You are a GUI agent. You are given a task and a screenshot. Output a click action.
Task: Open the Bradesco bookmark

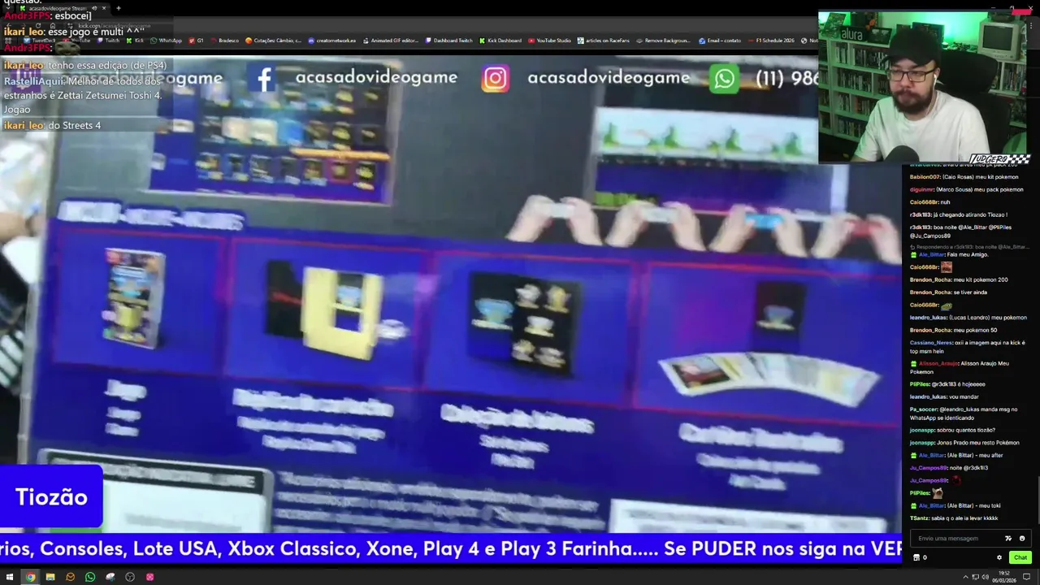click(224, 41)
